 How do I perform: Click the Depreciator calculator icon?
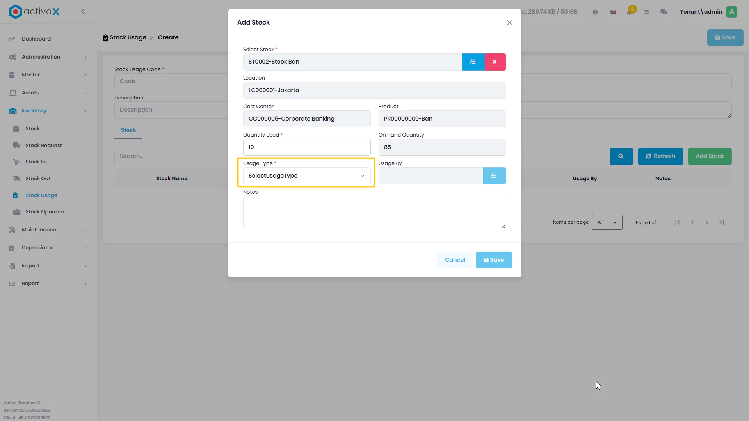click(12, 248)
